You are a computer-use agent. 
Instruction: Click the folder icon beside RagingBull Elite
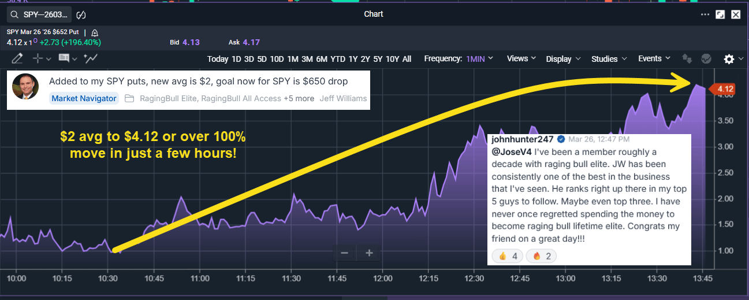pos(129,98)
